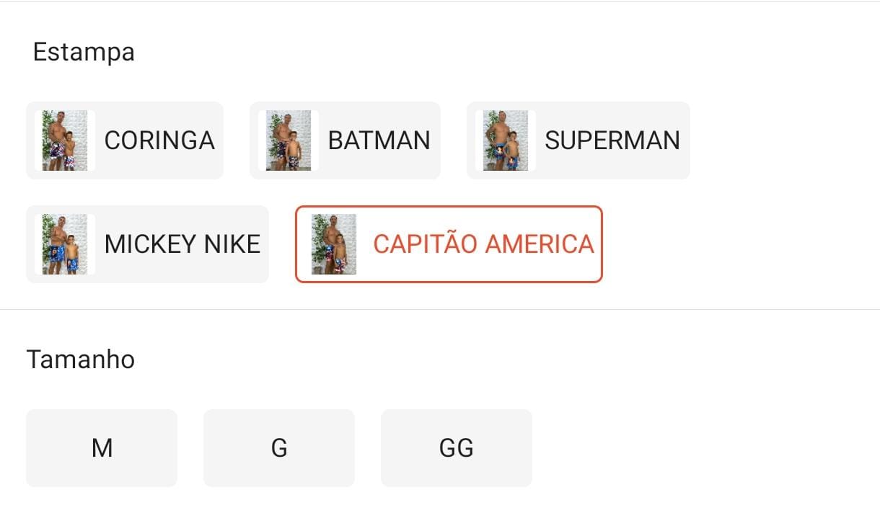Click the gray chip edge right of BATMAN

coord(436,140)
